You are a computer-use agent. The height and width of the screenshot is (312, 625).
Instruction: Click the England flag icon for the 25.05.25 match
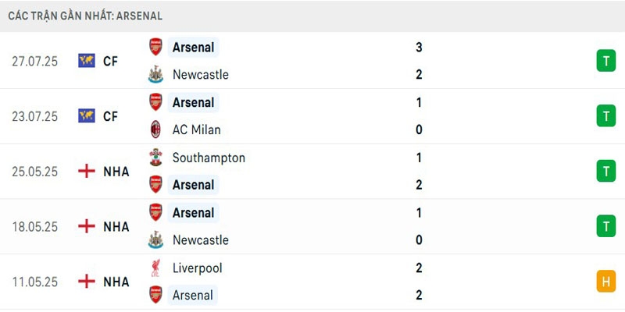pyautogui.click(x=87, y=171)
